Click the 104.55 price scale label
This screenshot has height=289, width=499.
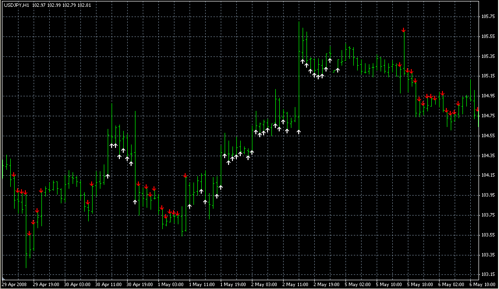pos(488,136)
